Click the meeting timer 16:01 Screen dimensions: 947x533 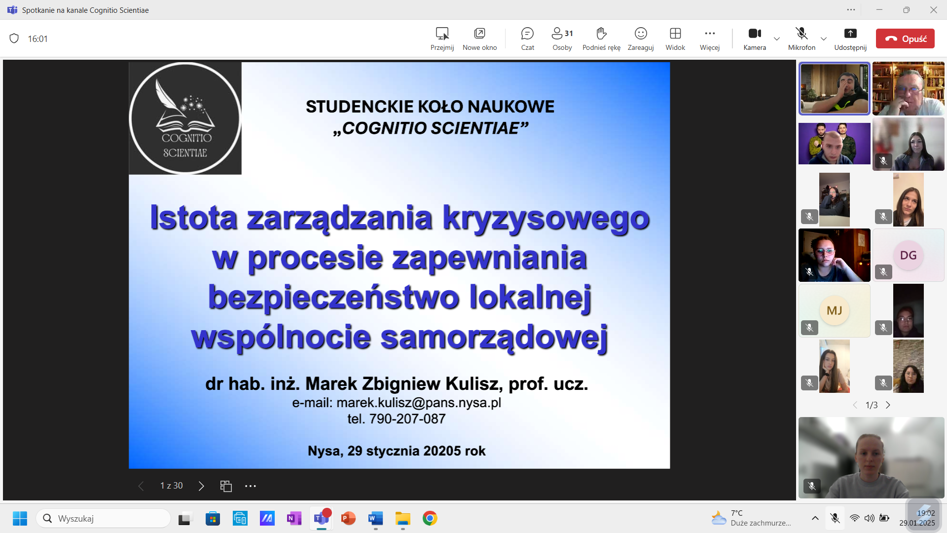pyautogui.click(x=37, y=38)
